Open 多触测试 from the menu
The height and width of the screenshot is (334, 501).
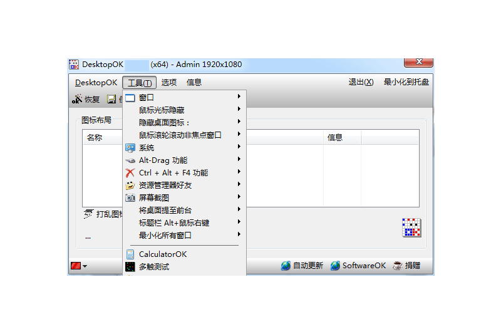click(184, 267)
